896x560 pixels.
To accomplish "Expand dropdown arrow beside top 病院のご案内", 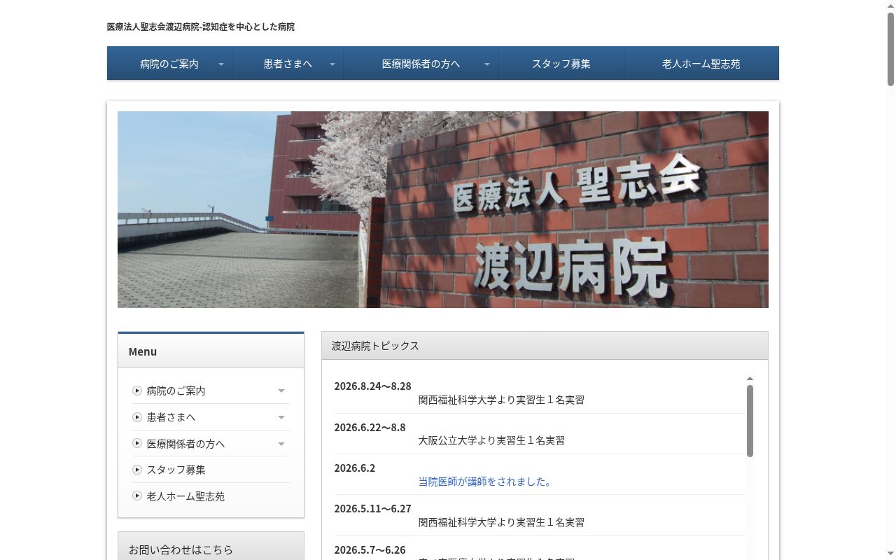I will pos(221,64).
